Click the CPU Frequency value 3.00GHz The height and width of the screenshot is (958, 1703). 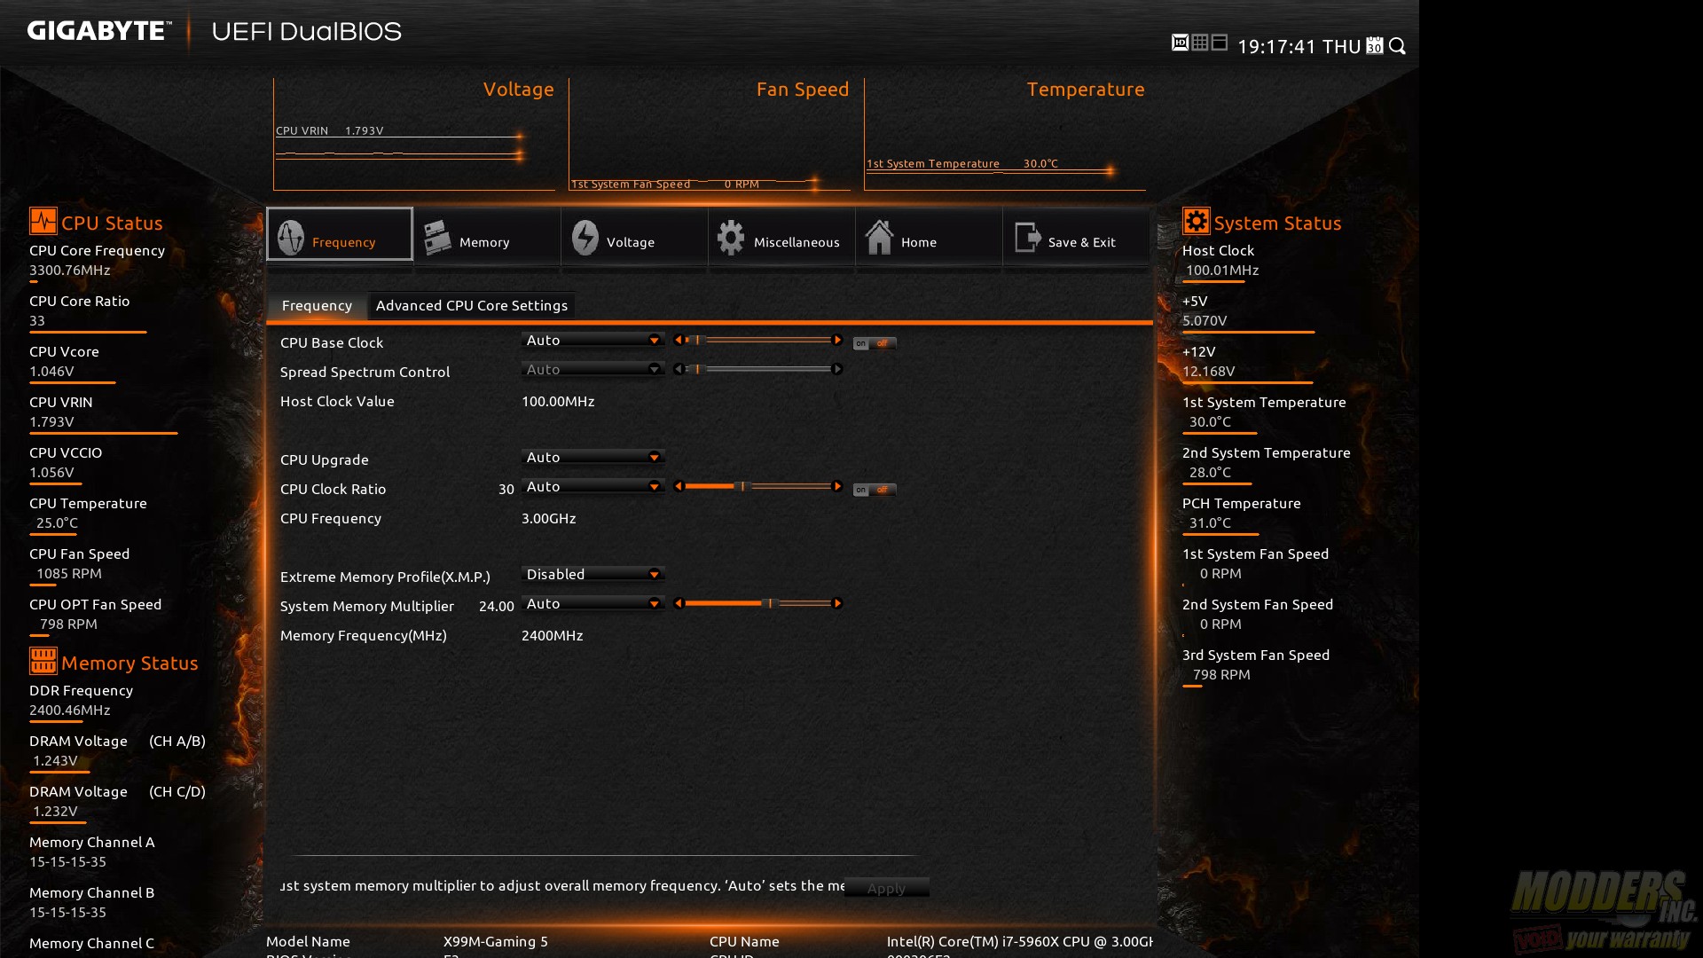(x=549, y=518)
